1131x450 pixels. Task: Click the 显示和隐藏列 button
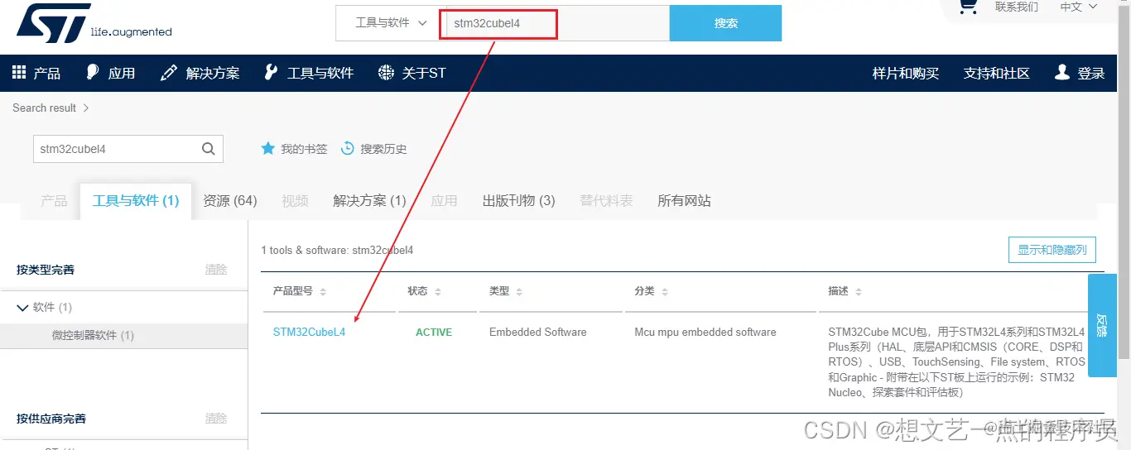tap(1052, 250)
